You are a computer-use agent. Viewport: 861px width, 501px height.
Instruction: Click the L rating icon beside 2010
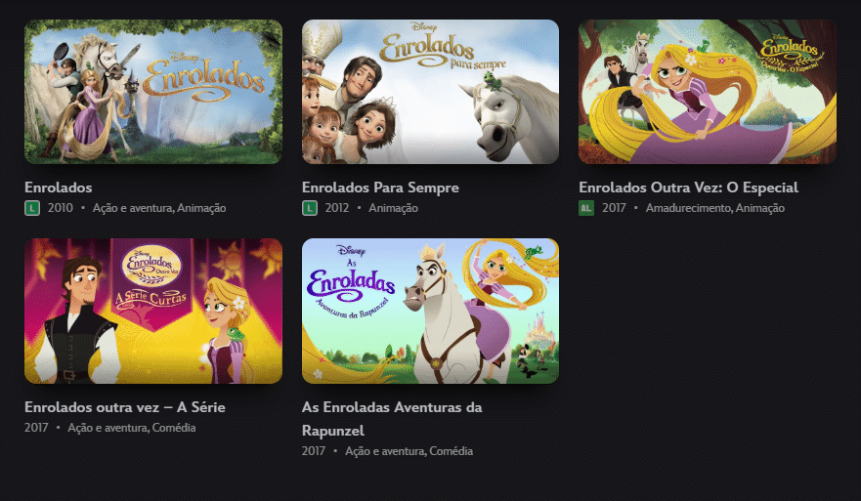click(x=32, y=208)
